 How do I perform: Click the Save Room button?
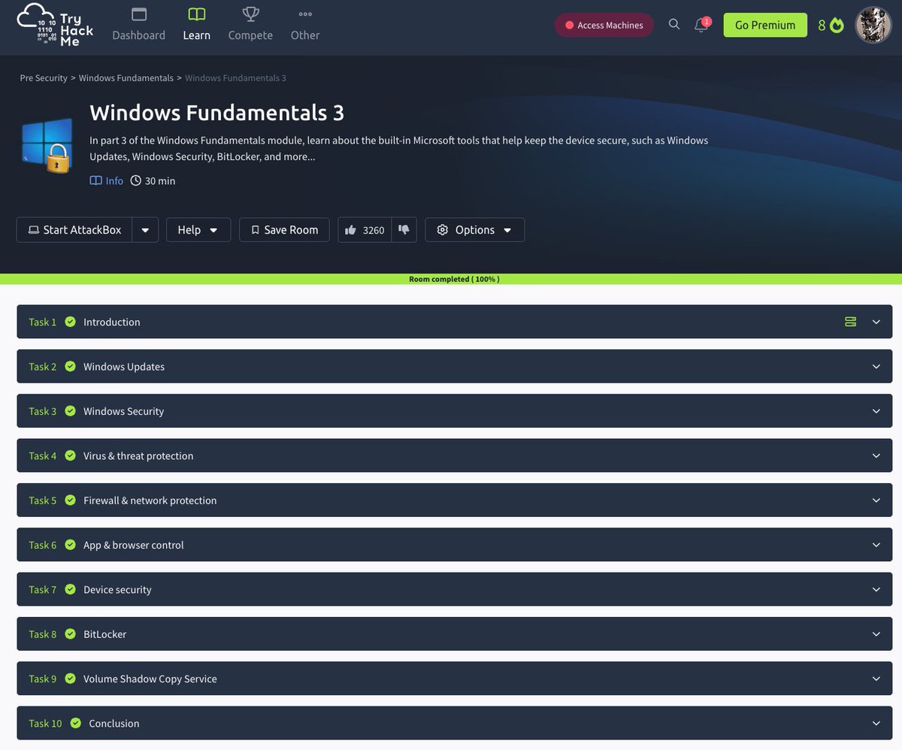(x=284, y=230)
